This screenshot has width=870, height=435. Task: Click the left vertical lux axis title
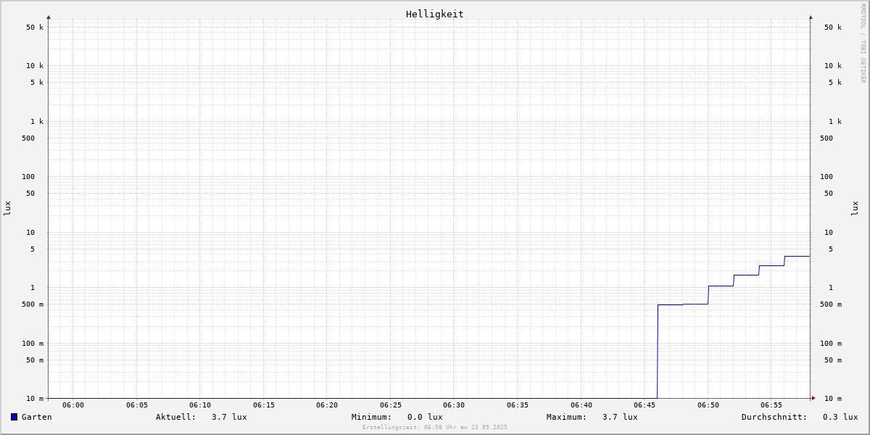coord(7,208)
